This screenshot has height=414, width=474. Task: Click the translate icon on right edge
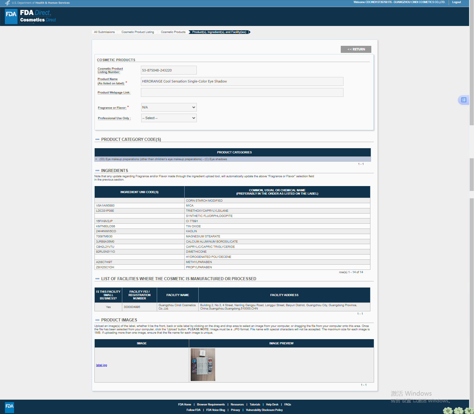[464, 100]
